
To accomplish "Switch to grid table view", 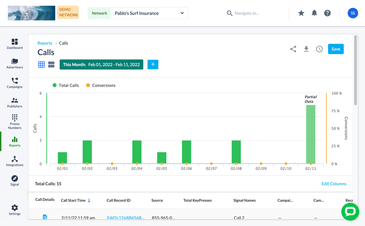I will 42,64.
